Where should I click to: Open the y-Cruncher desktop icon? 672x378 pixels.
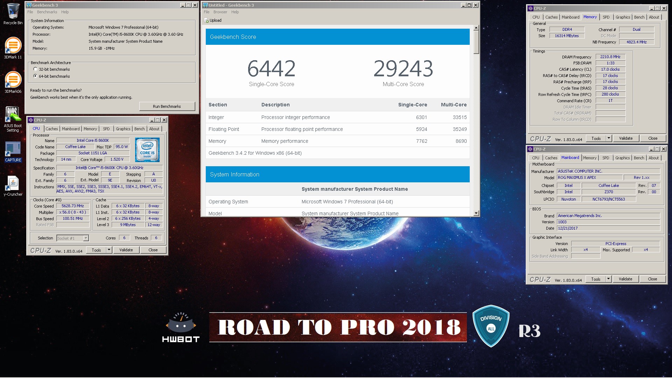[x=13, y=186]
